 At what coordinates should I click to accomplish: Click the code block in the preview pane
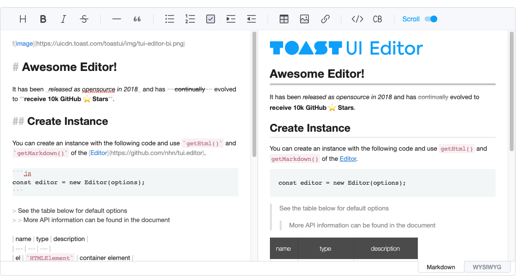383,183
